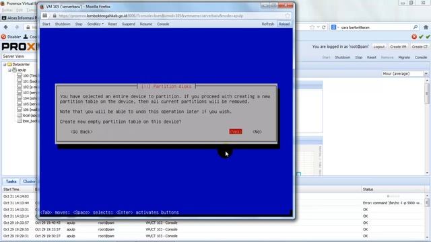Click Shutdown in the VM 105 console toolbar
This screenshot has height=242, width=431.
[x=63, y=24]
